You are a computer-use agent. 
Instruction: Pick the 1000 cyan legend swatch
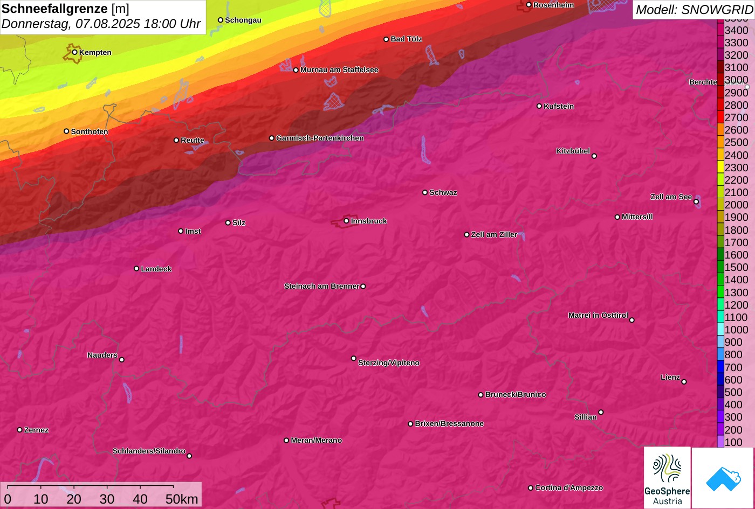(x=720, y=330)
